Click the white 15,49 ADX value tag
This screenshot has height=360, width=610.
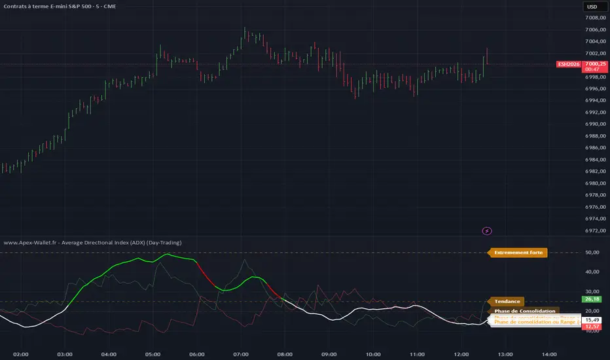point(591,319)
